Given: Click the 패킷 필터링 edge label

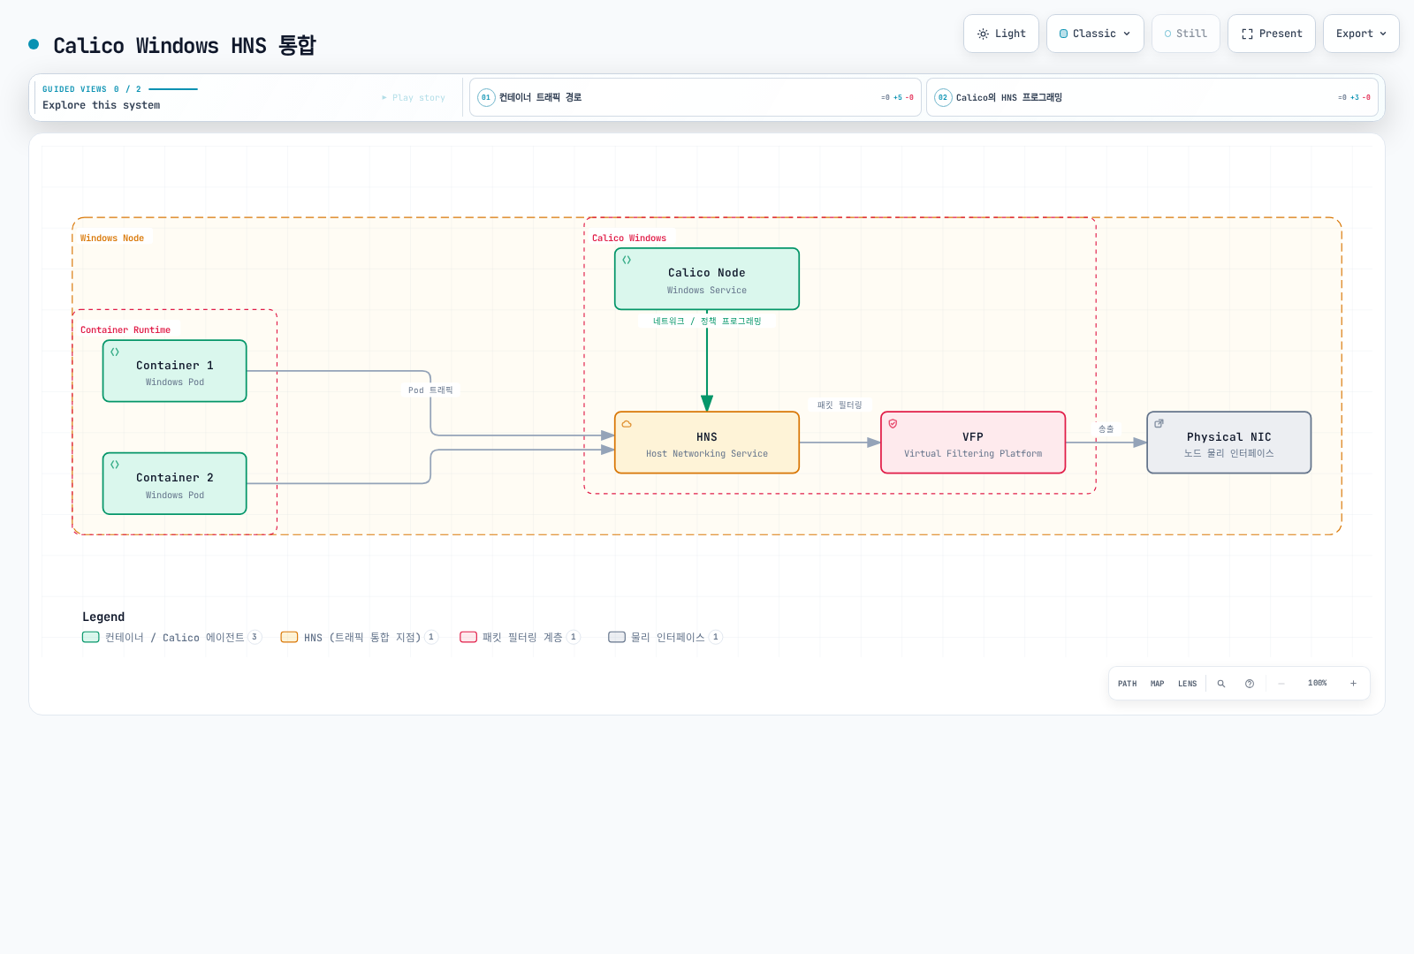Looking at the screenshot, I should [840, 405].
